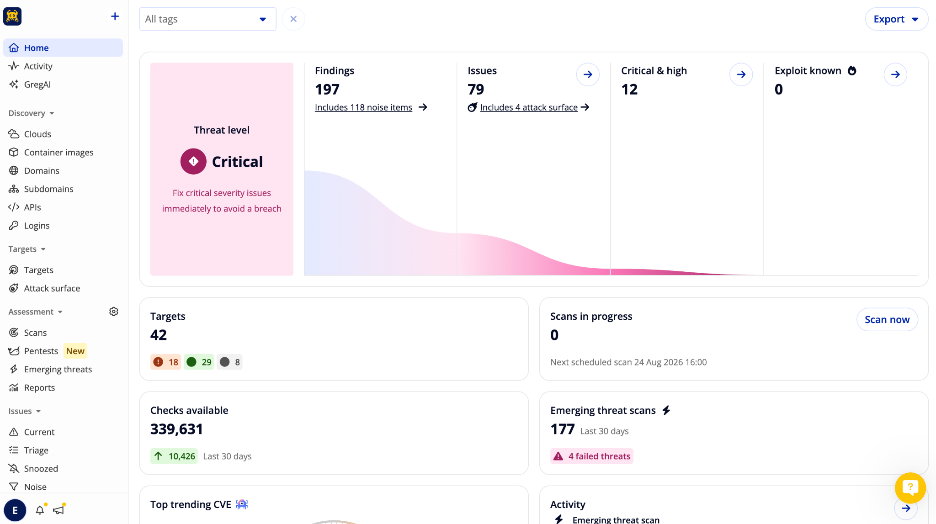Click the Pentests icon
The width and height of the screenshot is (936, 524).
point(14,351)
